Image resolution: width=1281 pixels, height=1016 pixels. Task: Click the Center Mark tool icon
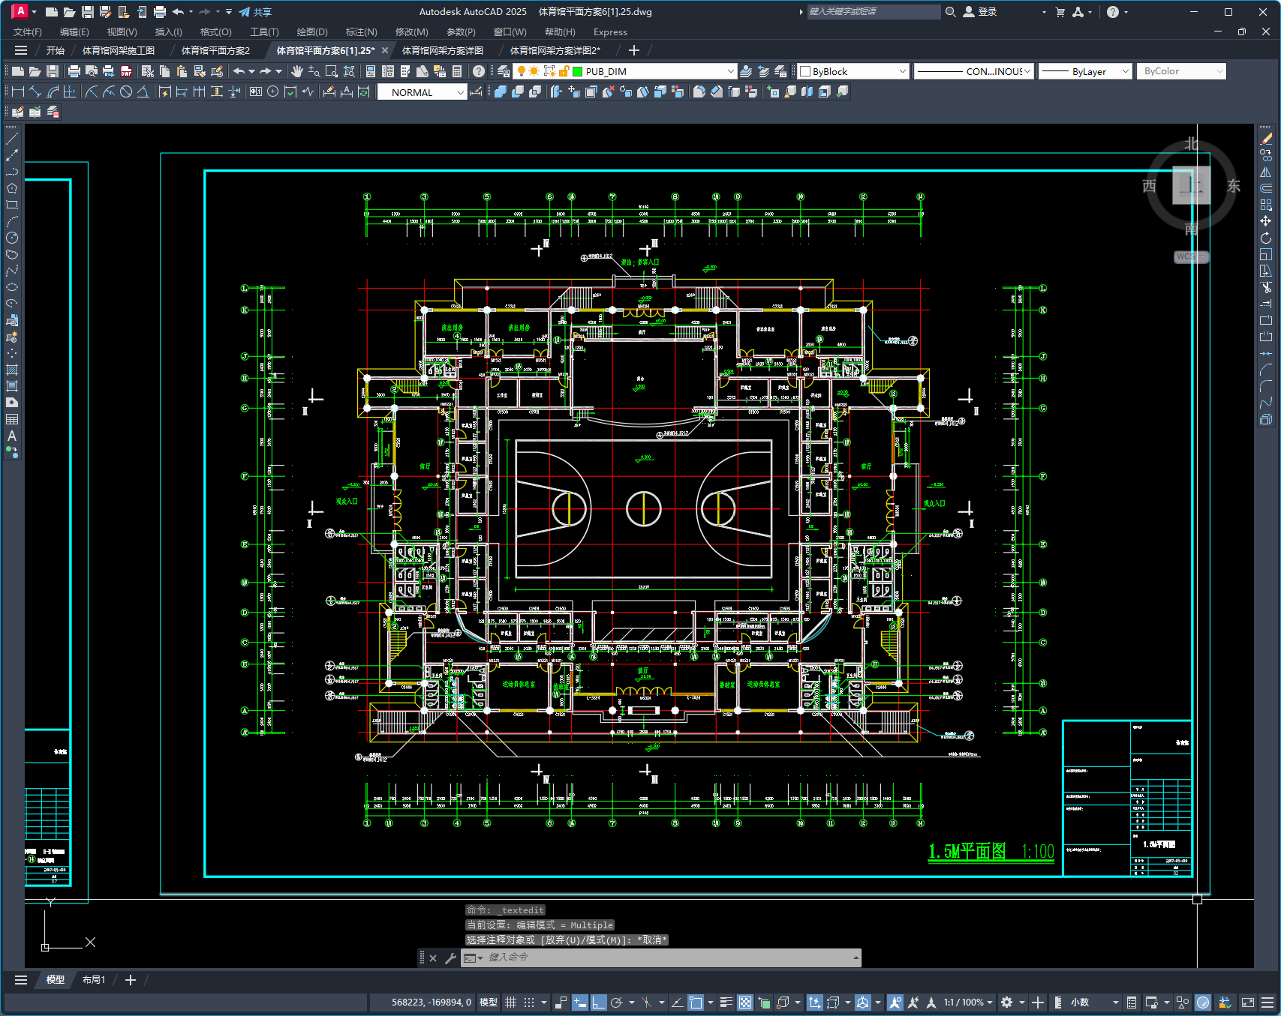click(273, 91)
